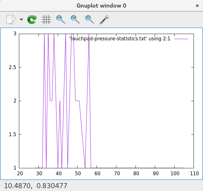203x191 pixels.
Task: Click the 'Gnuplot window 0' title bar
Action: coord(101,5)
